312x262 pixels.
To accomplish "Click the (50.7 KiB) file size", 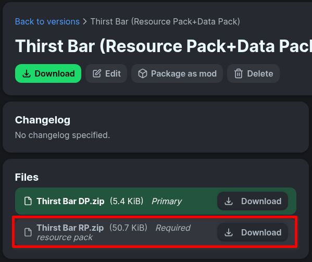I will click(128, 228).
